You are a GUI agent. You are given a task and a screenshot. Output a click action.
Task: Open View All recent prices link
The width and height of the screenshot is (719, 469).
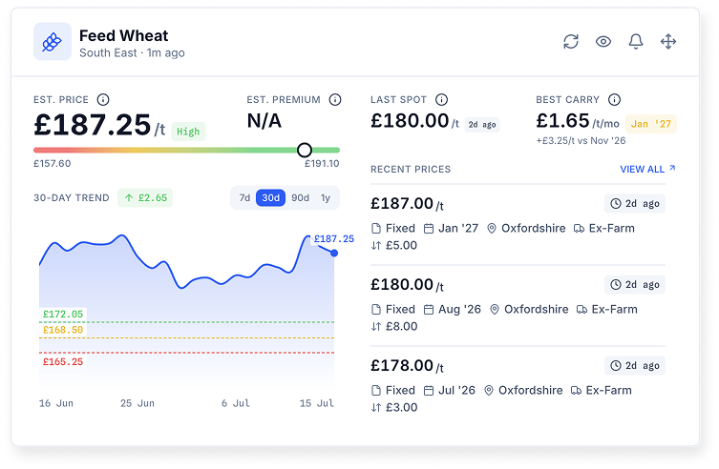pos(647,170)
